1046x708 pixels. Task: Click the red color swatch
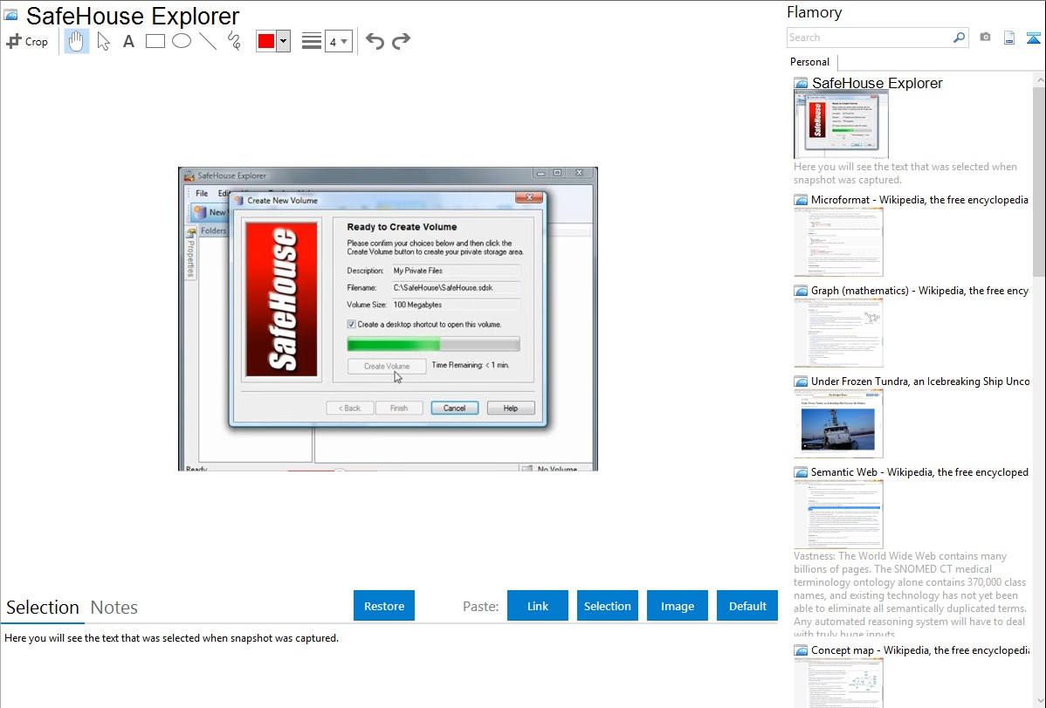point(266,41)
